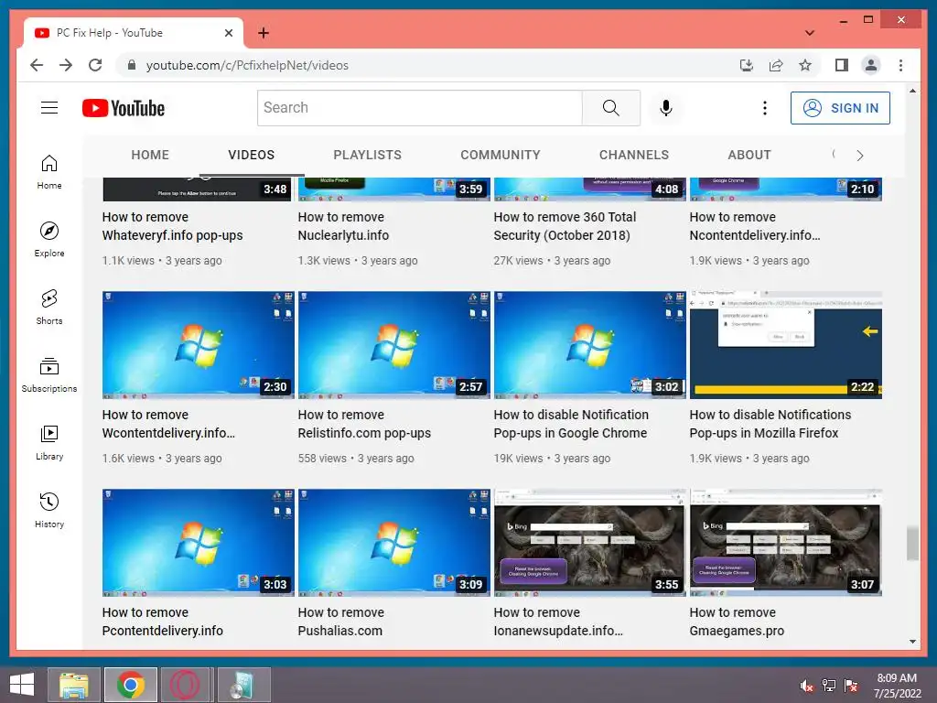Open How to remove Ncontentdelivery.info title

point(755,226)
